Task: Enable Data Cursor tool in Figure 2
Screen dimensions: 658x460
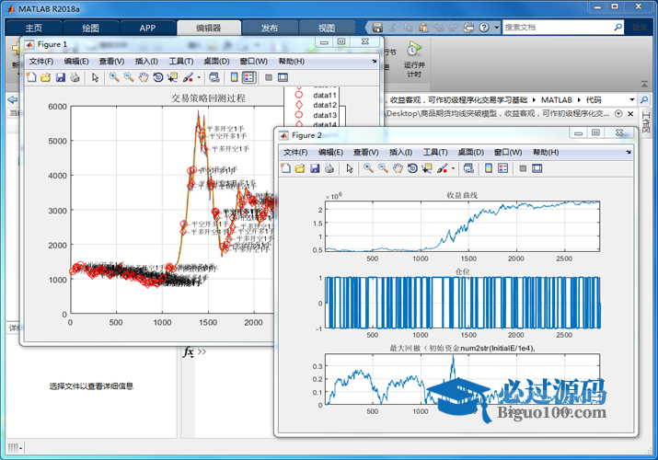Action: [426, 168]
